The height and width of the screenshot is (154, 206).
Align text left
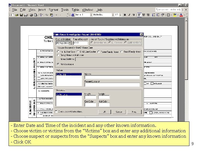point(139,15)
